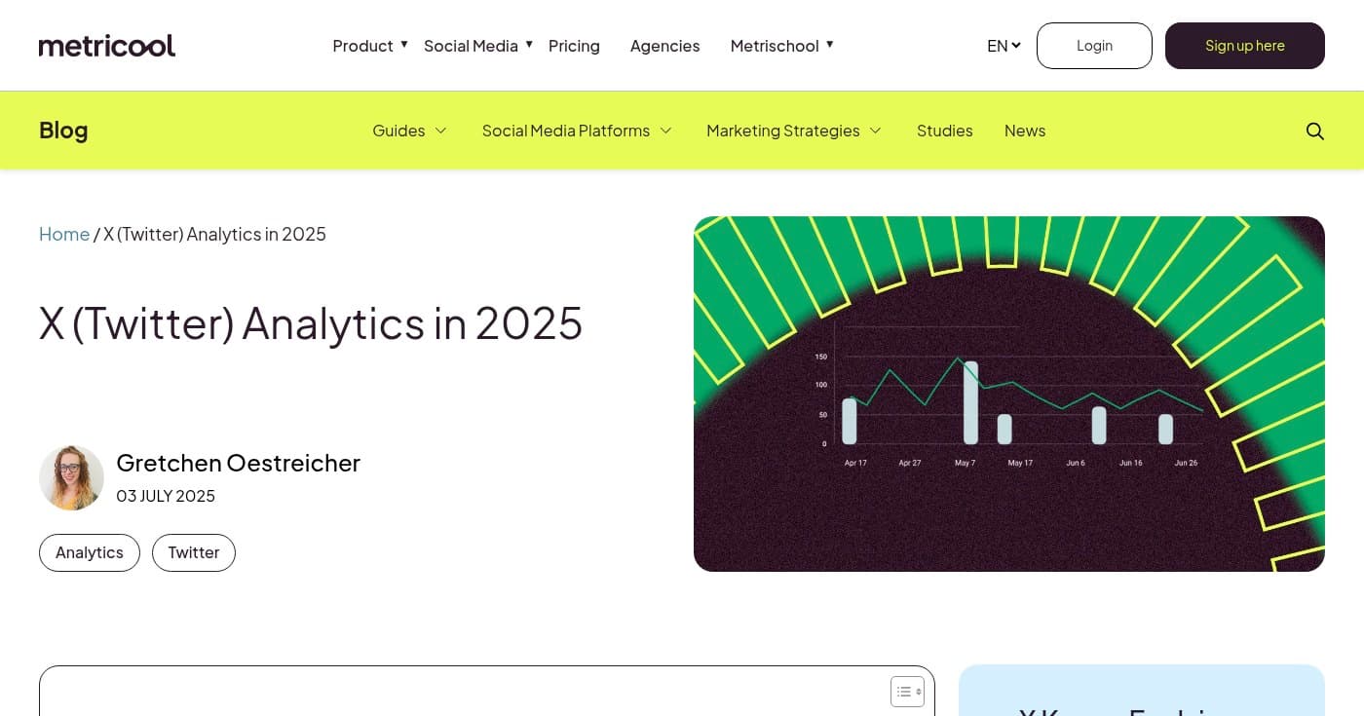Click the Metricool logo
Screen dimensions: 1364x716
pyautogui.click(x=107, y=45)
